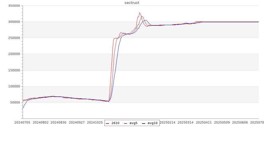Click the dark red swatch beside avg5
This screenshot has height=141, width=264.
click(126, 123)
